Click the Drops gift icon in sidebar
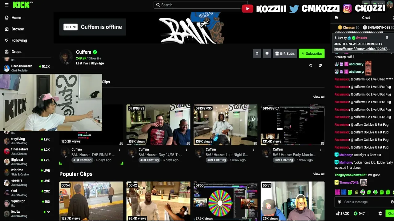 6,52
